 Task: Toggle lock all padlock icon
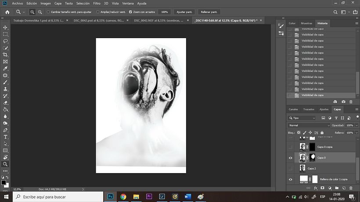pyautogui.click(x=322, y=133)
